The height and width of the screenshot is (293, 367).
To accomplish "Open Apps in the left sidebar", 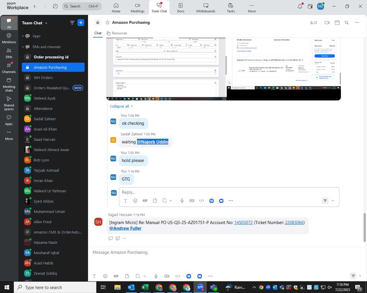I will click(9, 120).
